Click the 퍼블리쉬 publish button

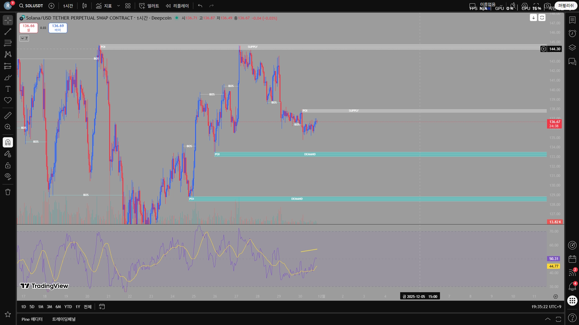pos(566,6)
